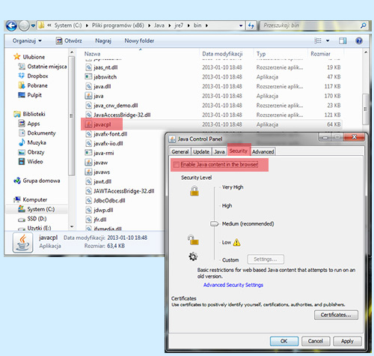Click the blue help icon
Viewport: 374px width, 356px height.
coord(359,40)
